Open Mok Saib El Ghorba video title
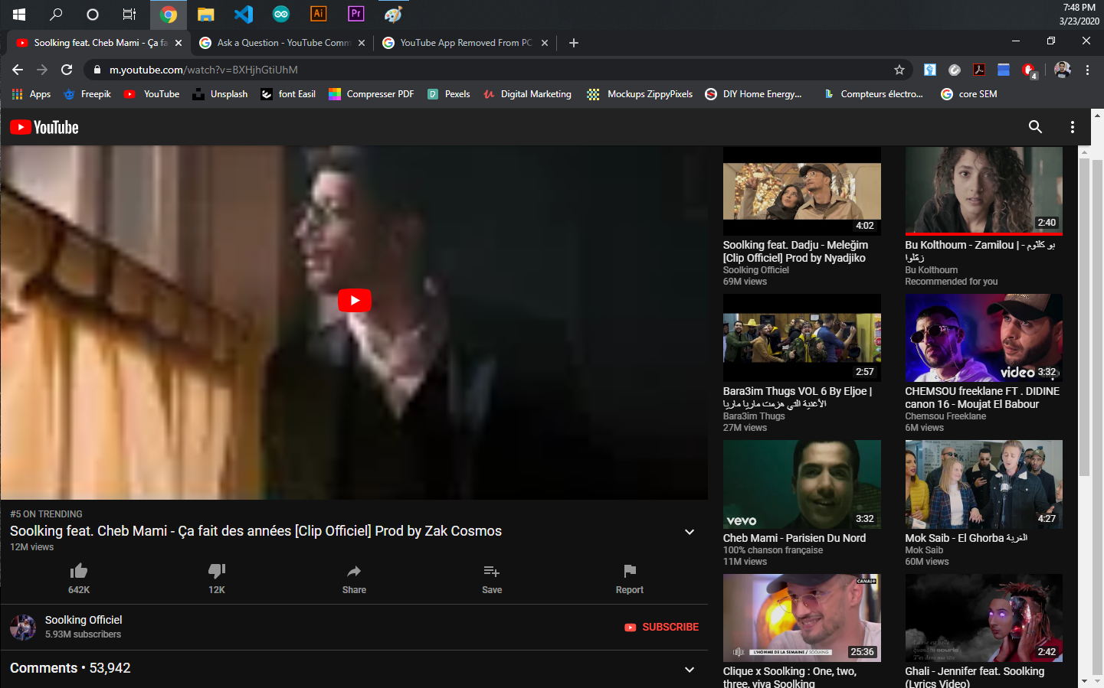The height and width of the screenshot is (688, 1104). 966,538
